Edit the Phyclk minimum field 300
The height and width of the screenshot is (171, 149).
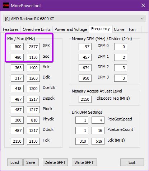click(x=17, y=120)
